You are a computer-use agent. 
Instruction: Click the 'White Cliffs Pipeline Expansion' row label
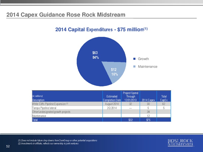(x=49, y=104)
